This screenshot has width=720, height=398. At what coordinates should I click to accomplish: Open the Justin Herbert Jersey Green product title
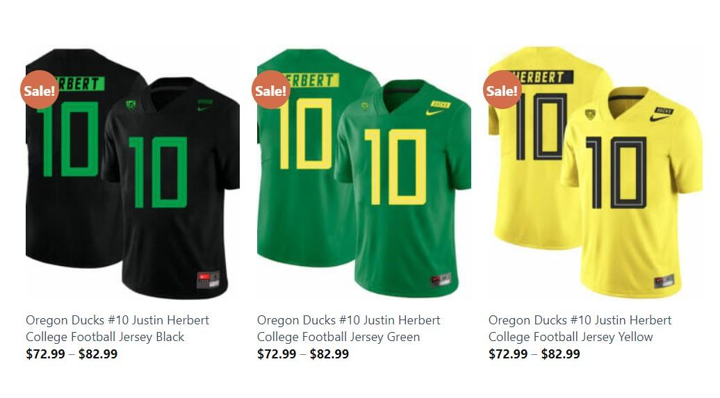tap(348, 329)
